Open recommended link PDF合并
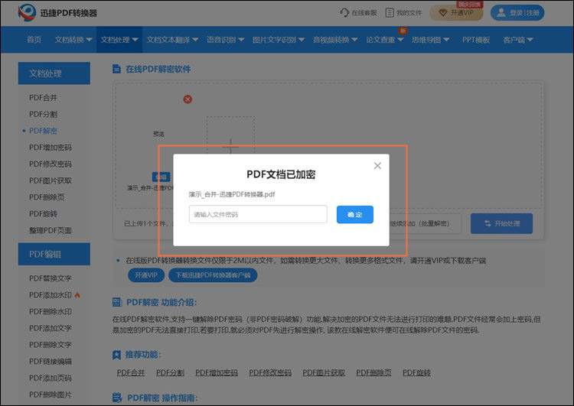574x406 pixels. (x=131, y=372)
